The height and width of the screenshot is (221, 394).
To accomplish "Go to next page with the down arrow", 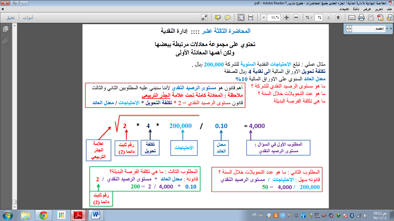I will click(329, 18).
